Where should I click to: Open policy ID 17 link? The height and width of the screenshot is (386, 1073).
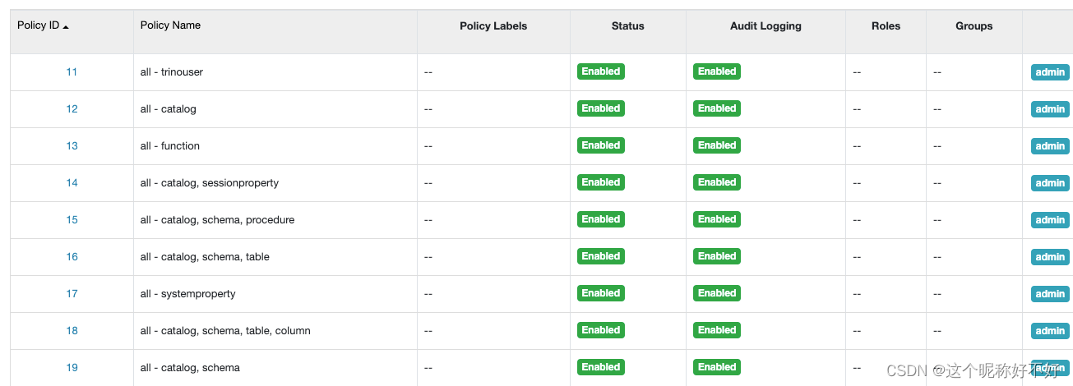72,293
